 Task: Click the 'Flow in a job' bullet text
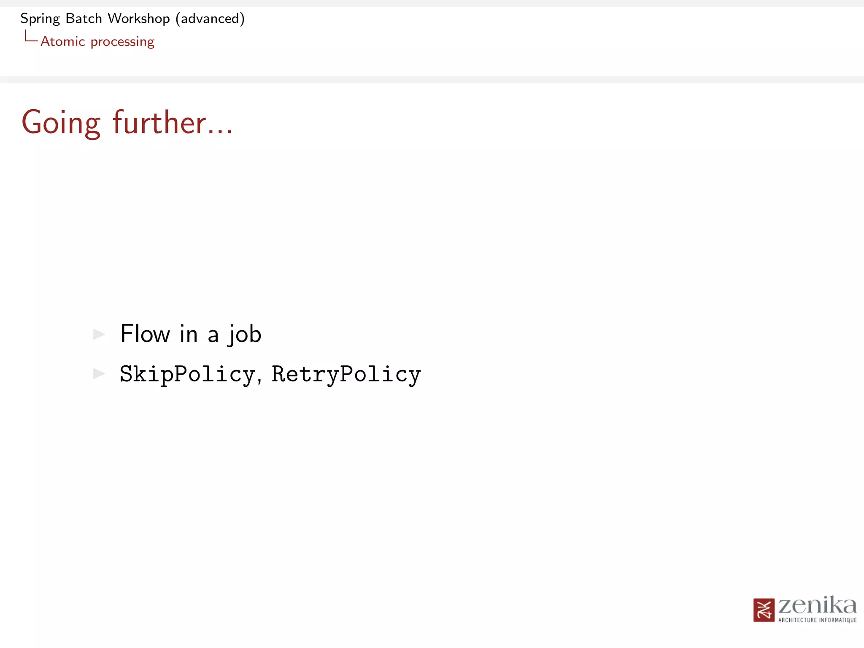click(x=191, y=335)
